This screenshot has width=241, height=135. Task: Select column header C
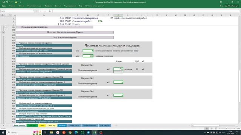click(x=77, y=15)
